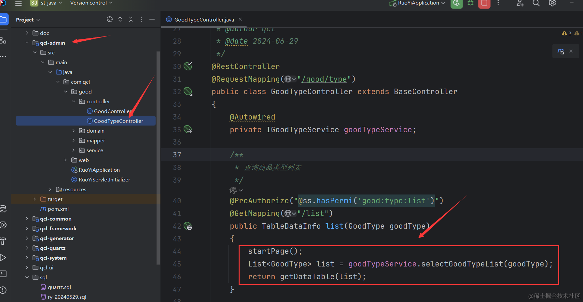Open the Search Everywhere magnifier

click(x=536, y=3)
